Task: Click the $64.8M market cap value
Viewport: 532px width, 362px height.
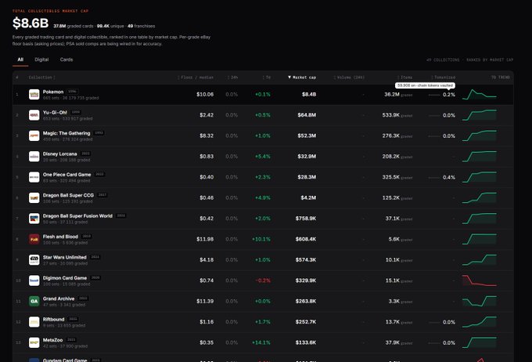Action: [x=307, y=115]
